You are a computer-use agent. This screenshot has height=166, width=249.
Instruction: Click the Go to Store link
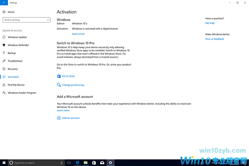[68, 76]
